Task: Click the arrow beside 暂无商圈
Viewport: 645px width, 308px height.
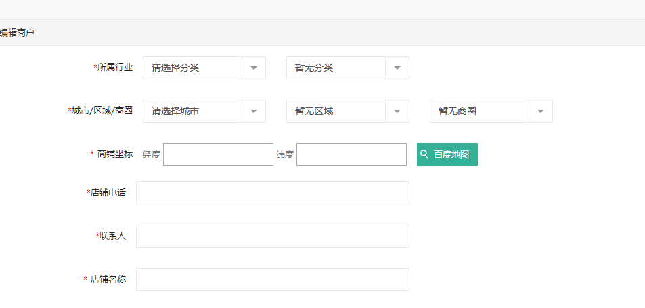Action: point(541,111)
